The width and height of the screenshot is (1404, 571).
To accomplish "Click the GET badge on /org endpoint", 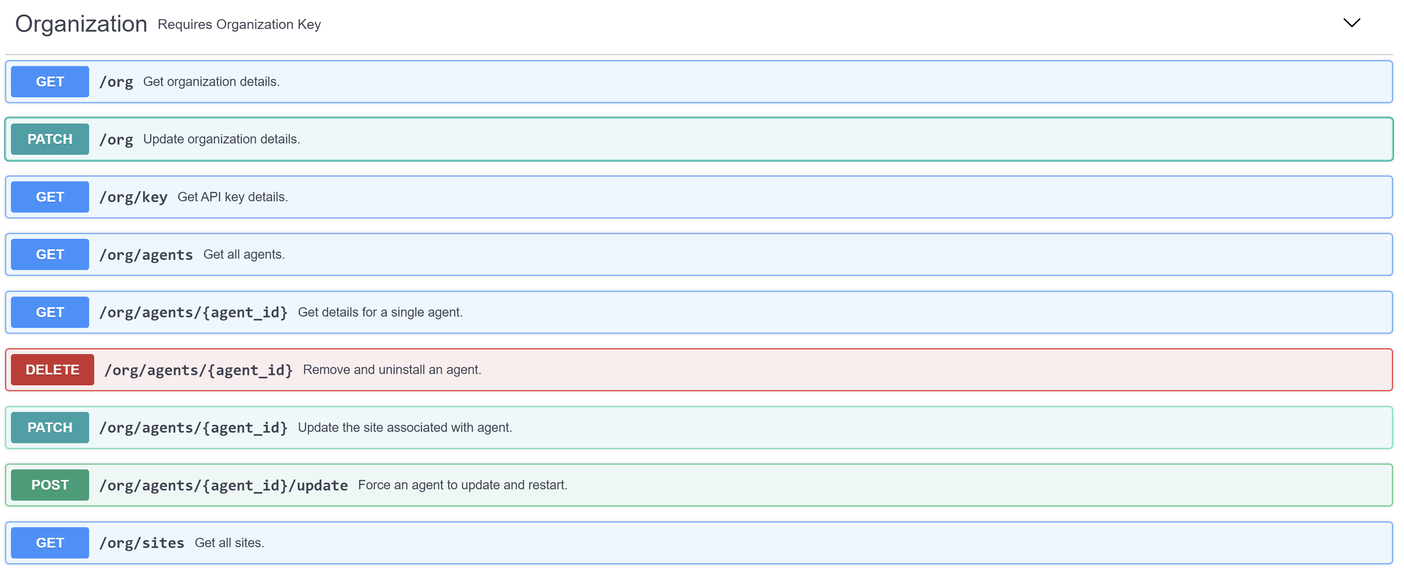I will [x=49, y=81].
